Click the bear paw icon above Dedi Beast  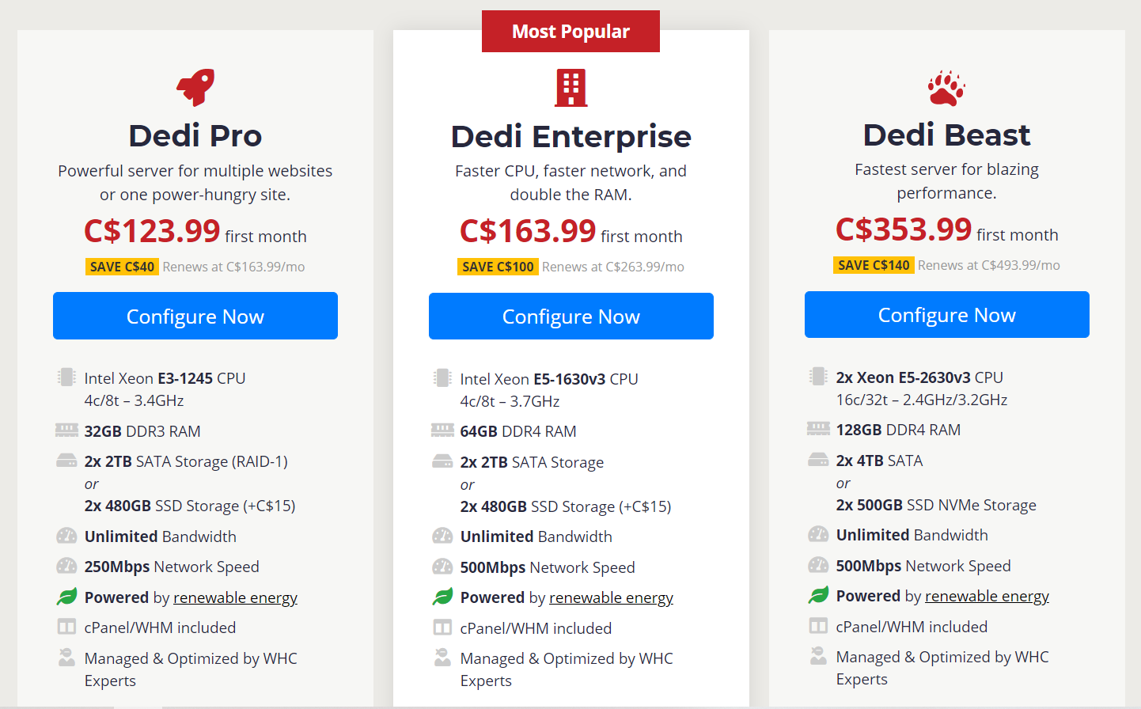(x=946, y=88)
